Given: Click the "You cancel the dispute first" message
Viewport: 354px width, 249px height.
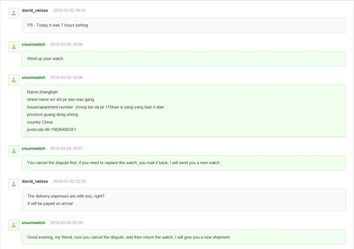Looking at the screenshot, I should (123, 163).
